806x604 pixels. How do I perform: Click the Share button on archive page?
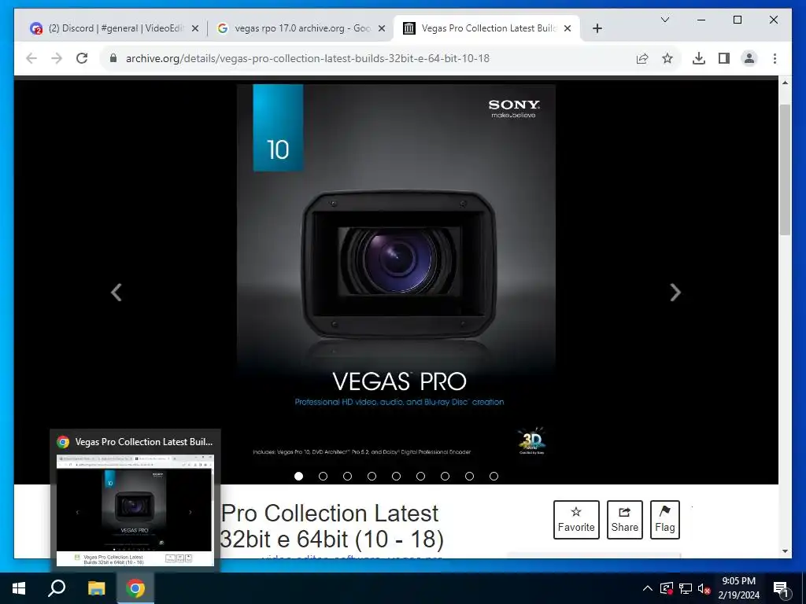pos(624,520)
